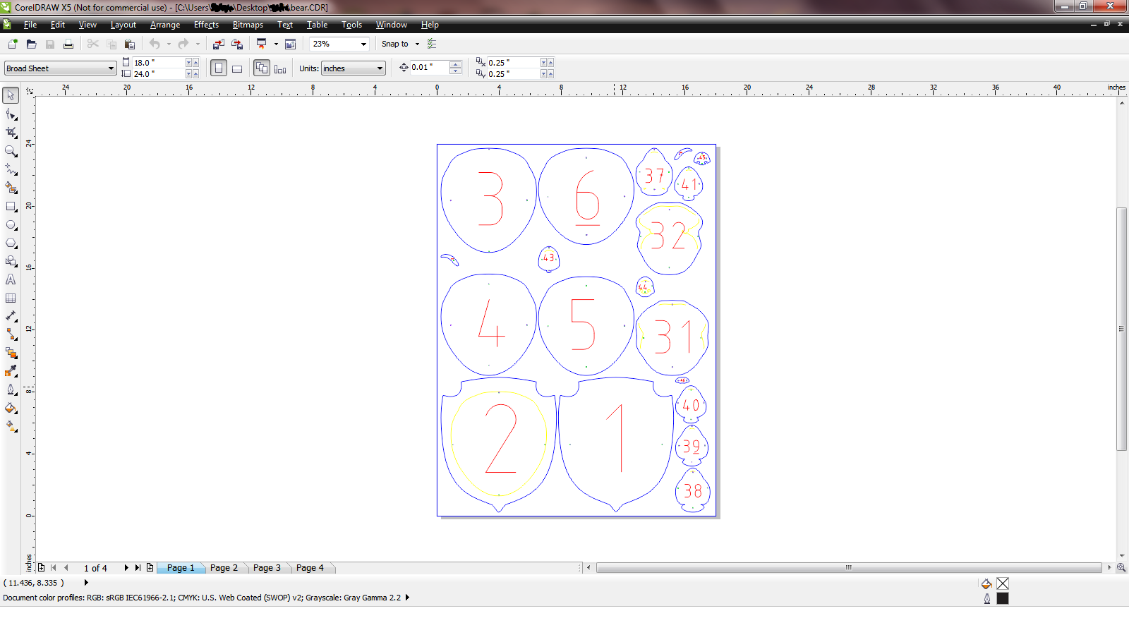Click the Import icon
The height and width of the screenshot is (635, 1129).
pos(219,44)
